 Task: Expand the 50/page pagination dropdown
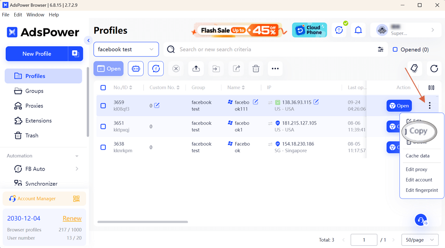pyautogui.click(x=420, y=240)
